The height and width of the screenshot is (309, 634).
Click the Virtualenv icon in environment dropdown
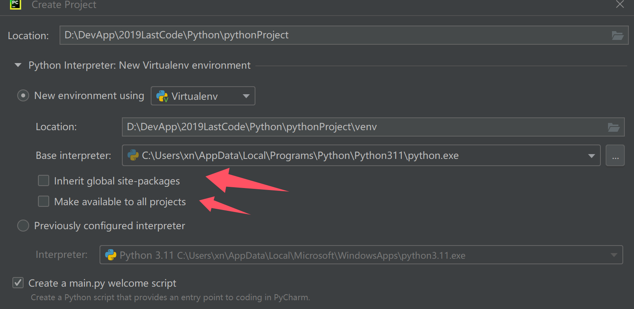(x=162, y=96)
